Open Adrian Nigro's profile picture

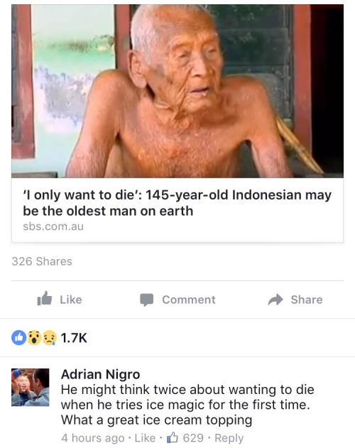pos(31,388)
